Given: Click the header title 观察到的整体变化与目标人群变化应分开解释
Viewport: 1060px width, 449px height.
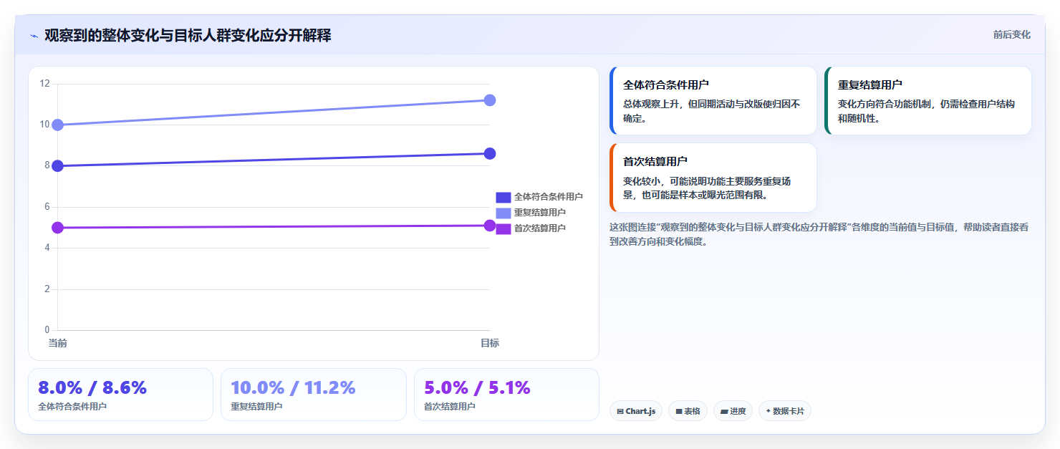Looking at the screenshot, I should click(x=188, y=35).
